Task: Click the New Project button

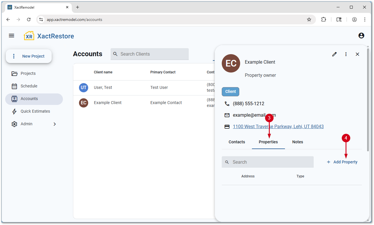Action: click(x=29, y=56)
